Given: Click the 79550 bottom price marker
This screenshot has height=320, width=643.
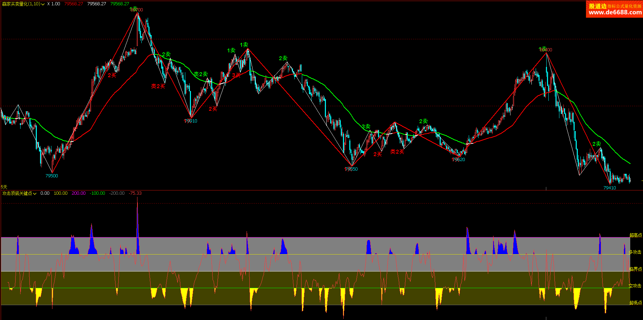Looking at the screenshot, I should [351, 169].
